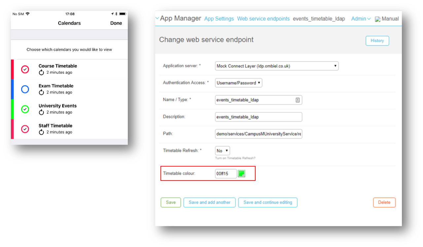Click the refresh icon under Staff Timetable
The width and height of the screenshot is (423, 247).
[41, 132]
